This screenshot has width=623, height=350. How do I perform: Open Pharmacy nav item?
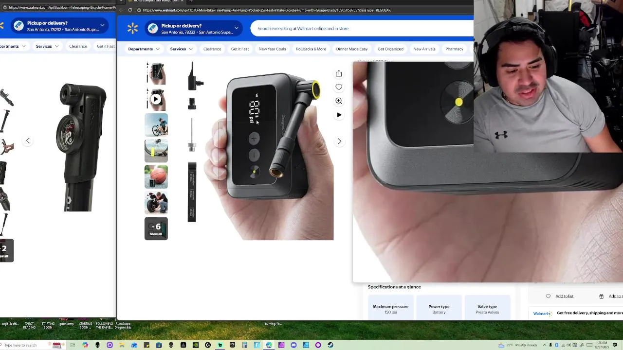pos(454,49)
